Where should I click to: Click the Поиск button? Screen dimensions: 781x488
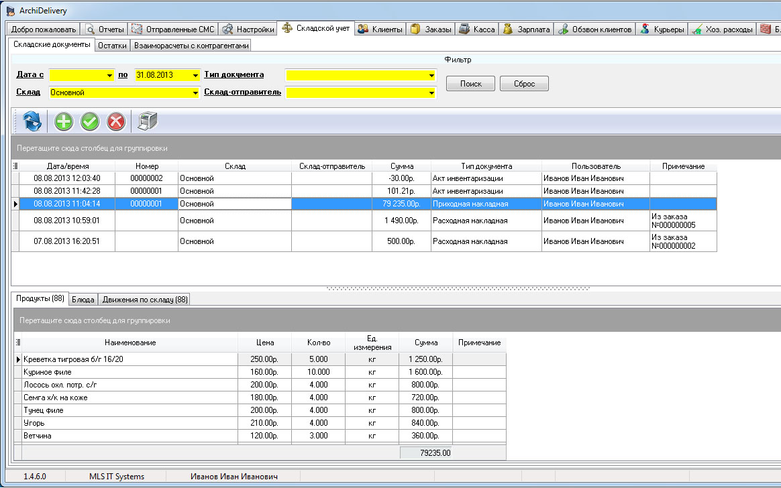(470, 84)
